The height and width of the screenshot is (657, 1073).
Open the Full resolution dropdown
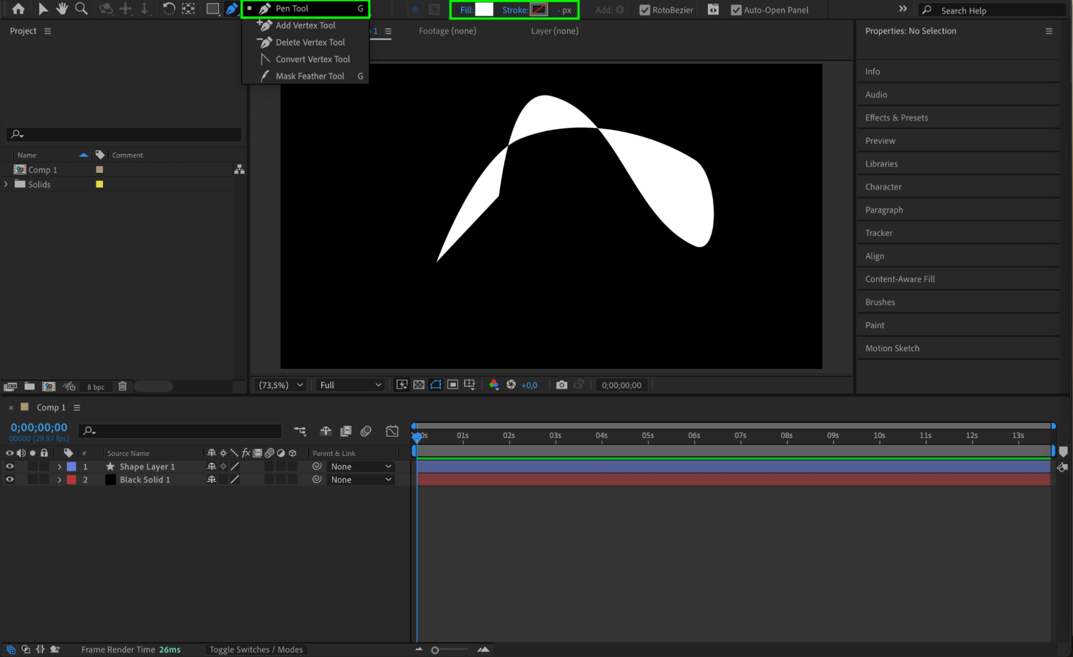point(350,385)
